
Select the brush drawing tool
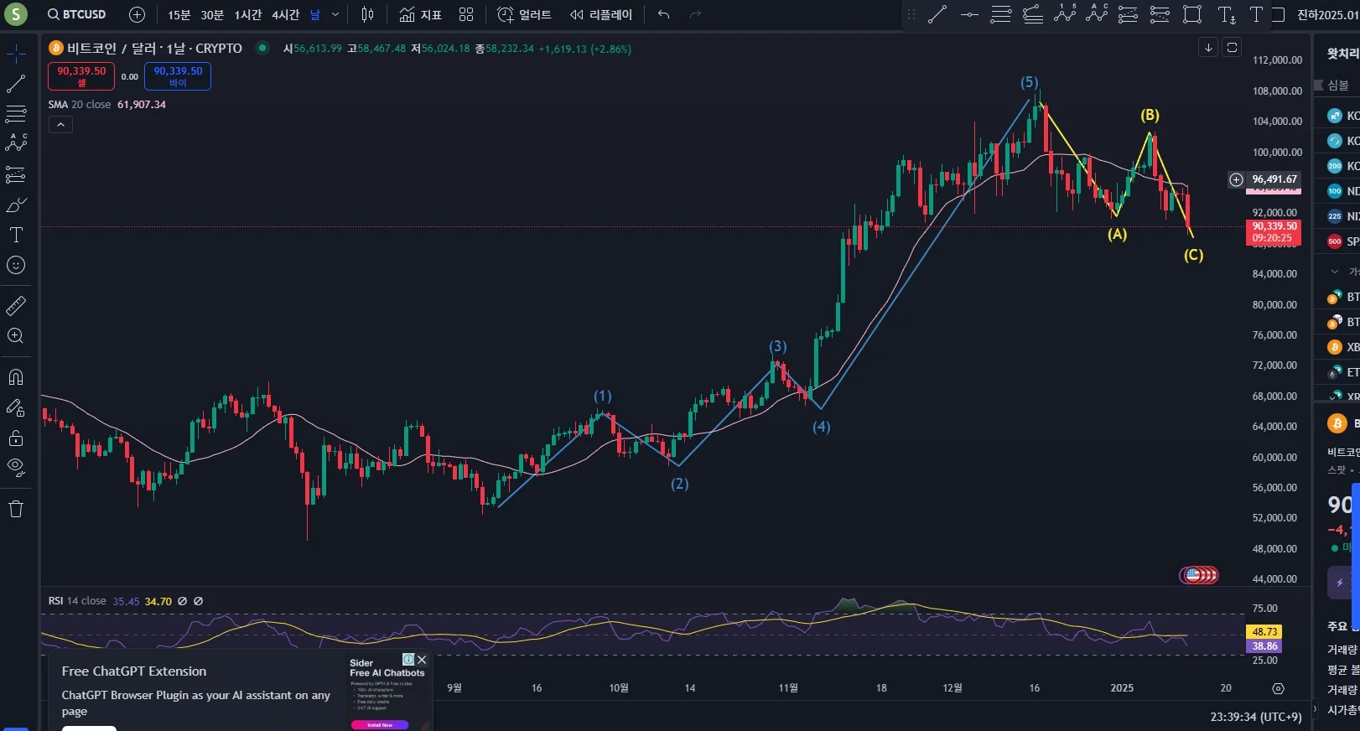(x=16, y=205)
